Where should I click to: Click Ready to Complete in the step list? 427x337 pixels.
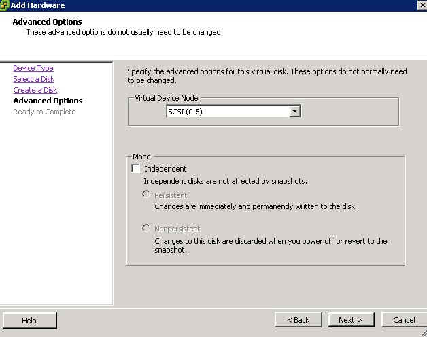point(44,112)
